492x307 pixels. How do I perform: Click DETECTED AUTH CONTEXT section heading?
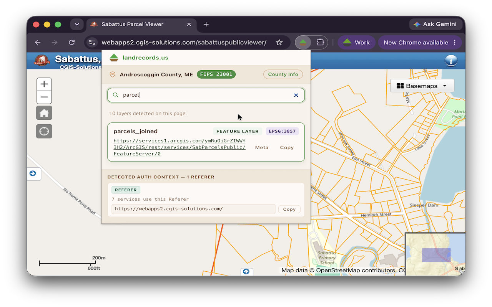tap(161, 177)
